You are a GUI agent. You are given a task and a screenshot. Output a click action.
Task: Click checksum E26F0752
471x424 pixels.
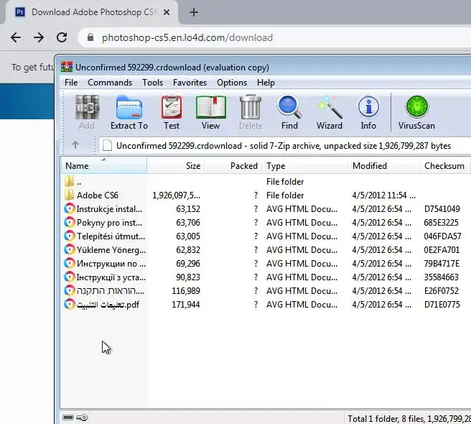[x=442, y=291]
